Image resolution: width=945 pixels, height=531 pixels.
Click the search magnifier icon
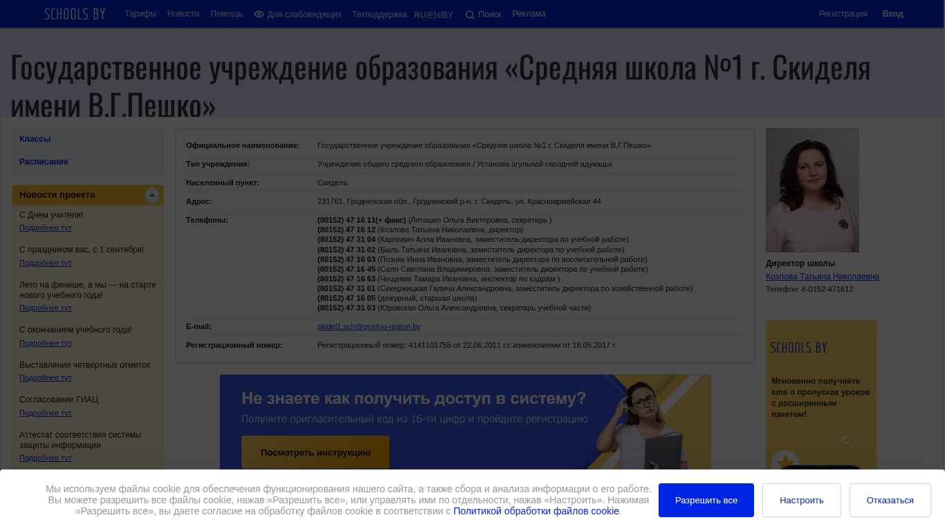[x=470, y=15]
